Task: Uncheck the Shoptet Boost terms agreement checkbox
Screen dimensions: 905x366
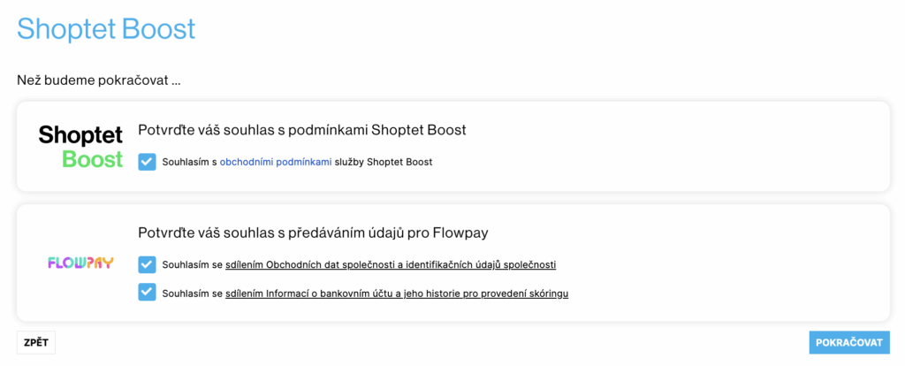Action: 148,162
